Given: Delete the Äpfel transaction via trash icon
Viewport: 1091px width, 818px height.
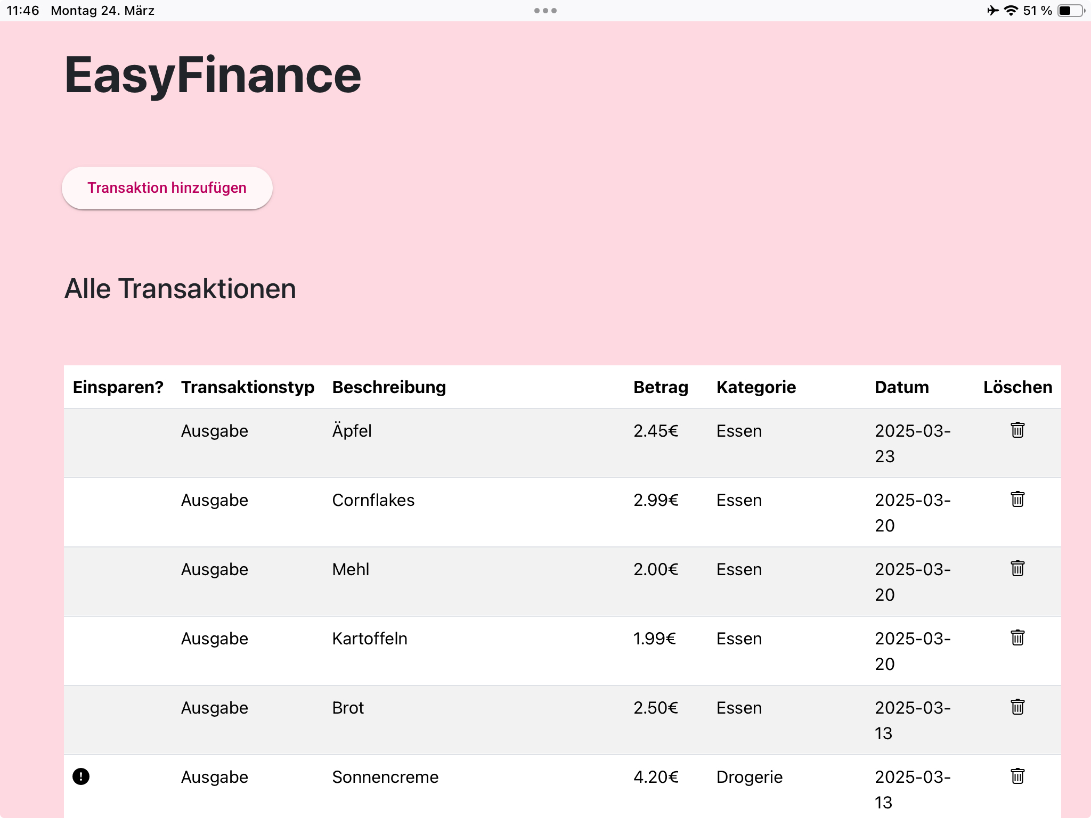Looking at the screenshot, I should pos(1017,430).
